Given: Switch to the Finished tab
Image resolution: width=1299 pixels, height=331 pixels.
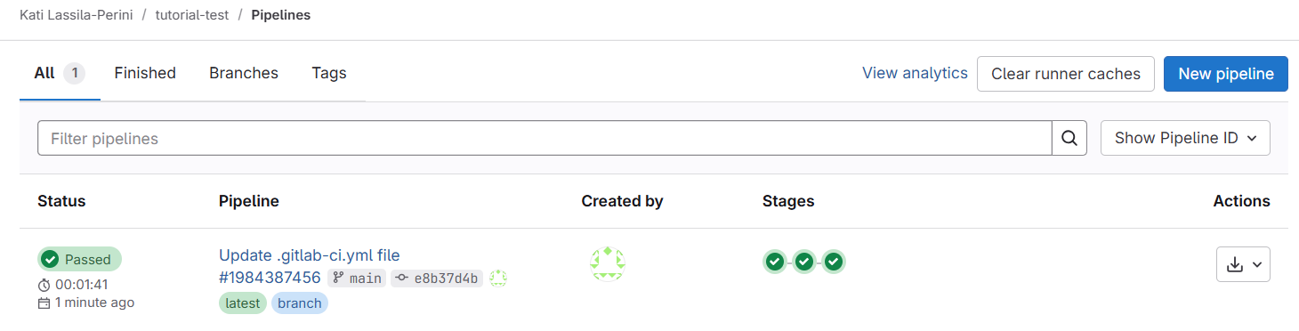Looking at the screenshot, I should coord(145,73).
